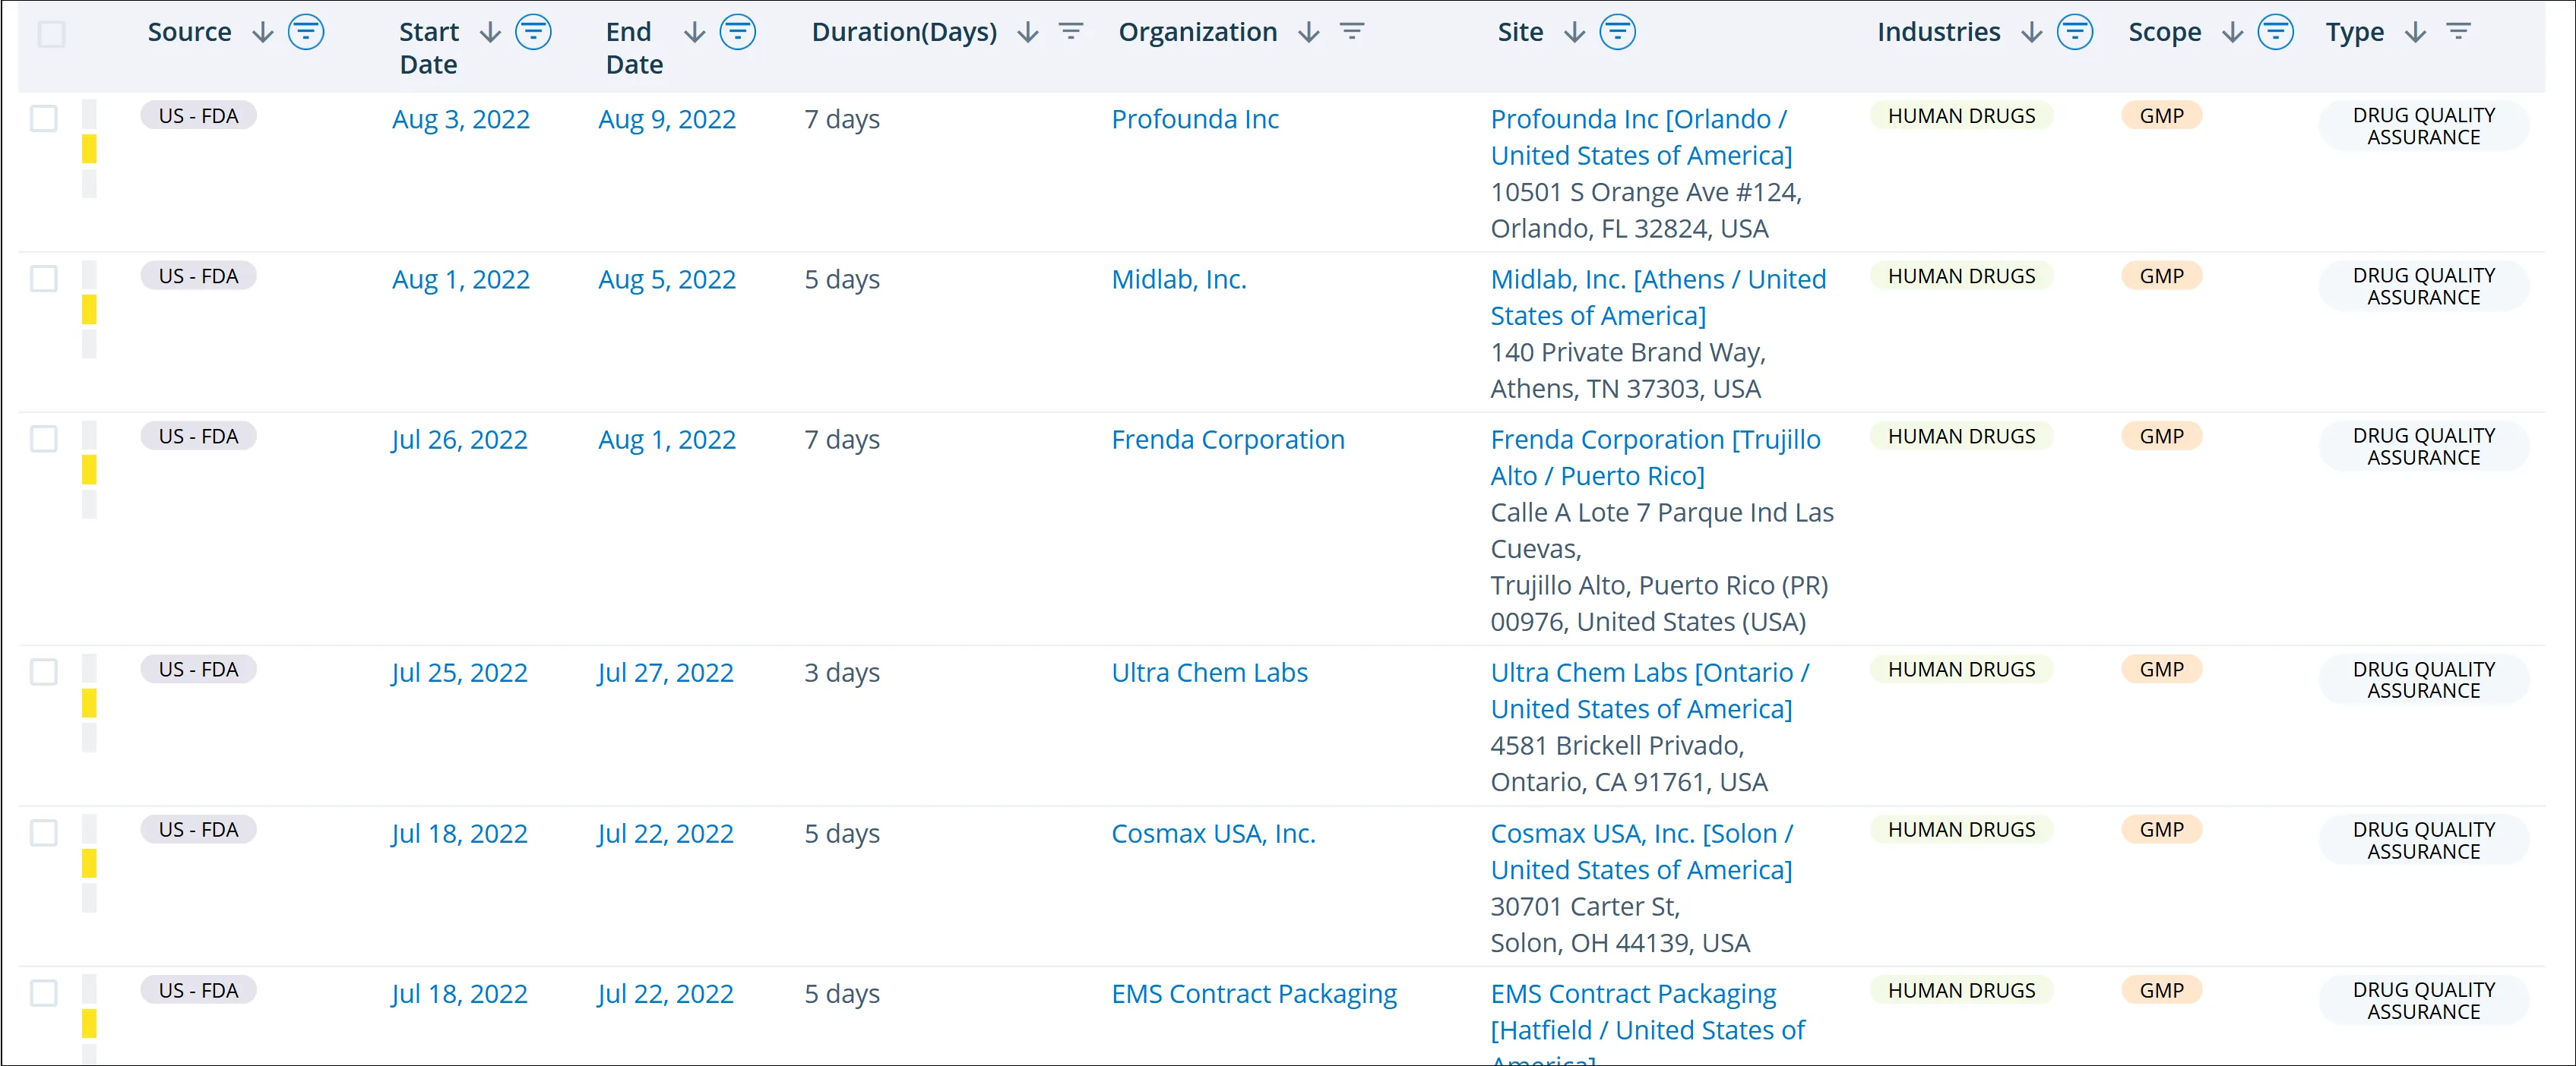
Task: Toggle the select-all checkbox in header
Action: tap(51, 34)
